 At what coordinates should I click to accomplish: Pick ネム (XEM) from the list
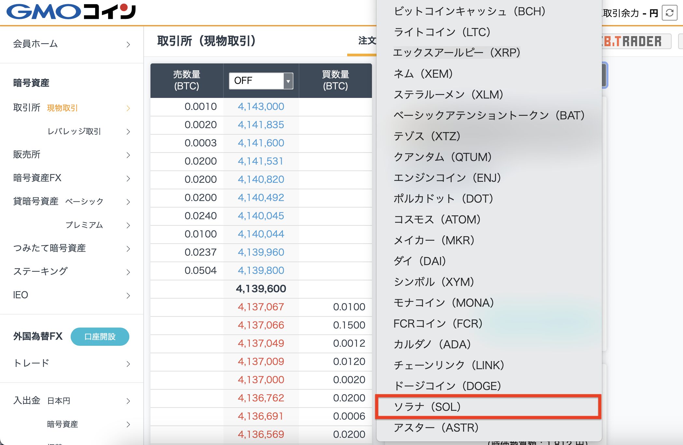[x=489, y=74]
